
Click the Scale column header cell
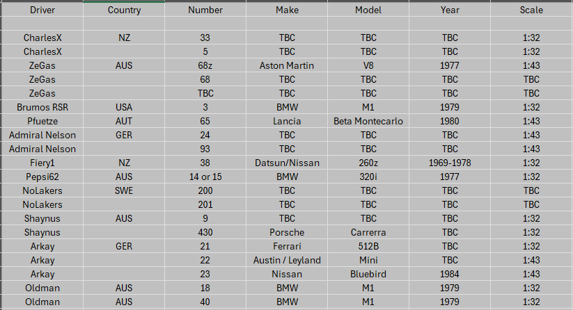(x=531, y=10)
